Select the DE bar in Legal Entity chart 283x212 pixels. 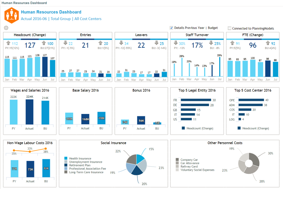coord(195,105)
